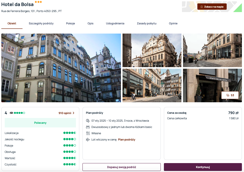The width and height of the screenshot is (244, 172).
Task: Click Dopasuj swoją podróż button
Action: [x=121, y=167]
